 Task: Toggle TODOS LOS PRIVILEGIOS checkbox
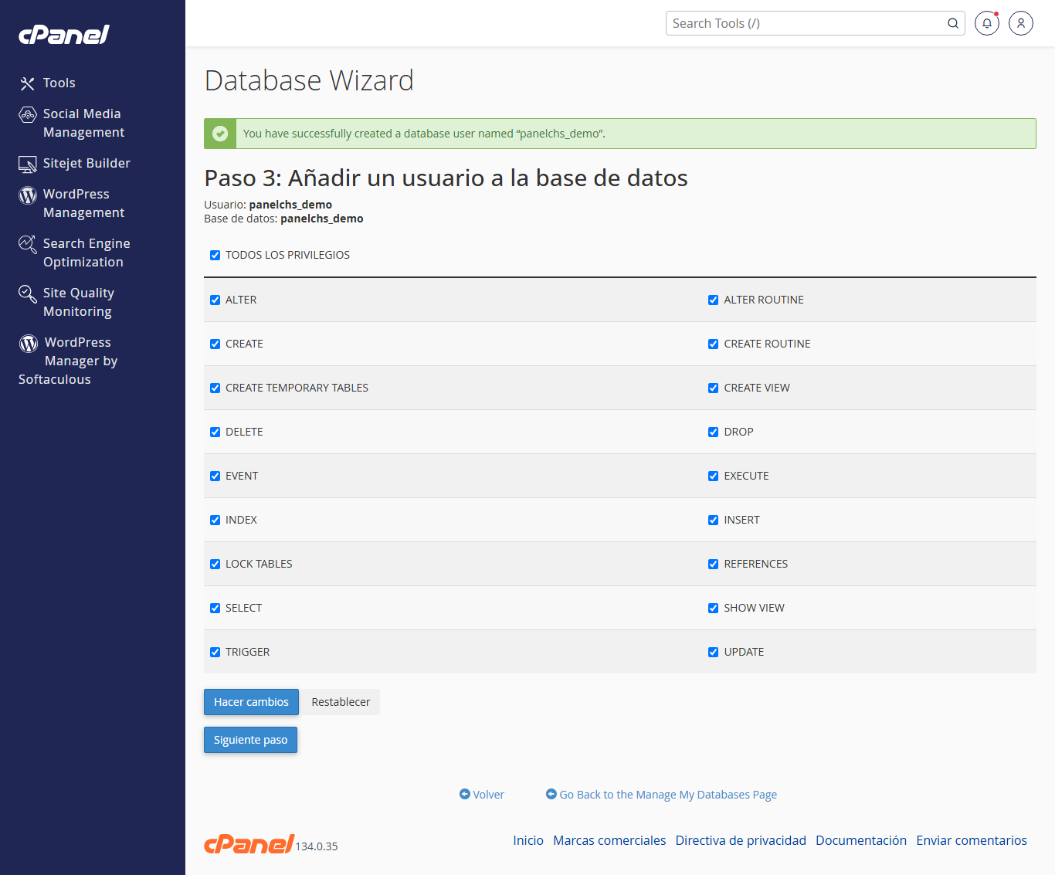click(215, 255)
